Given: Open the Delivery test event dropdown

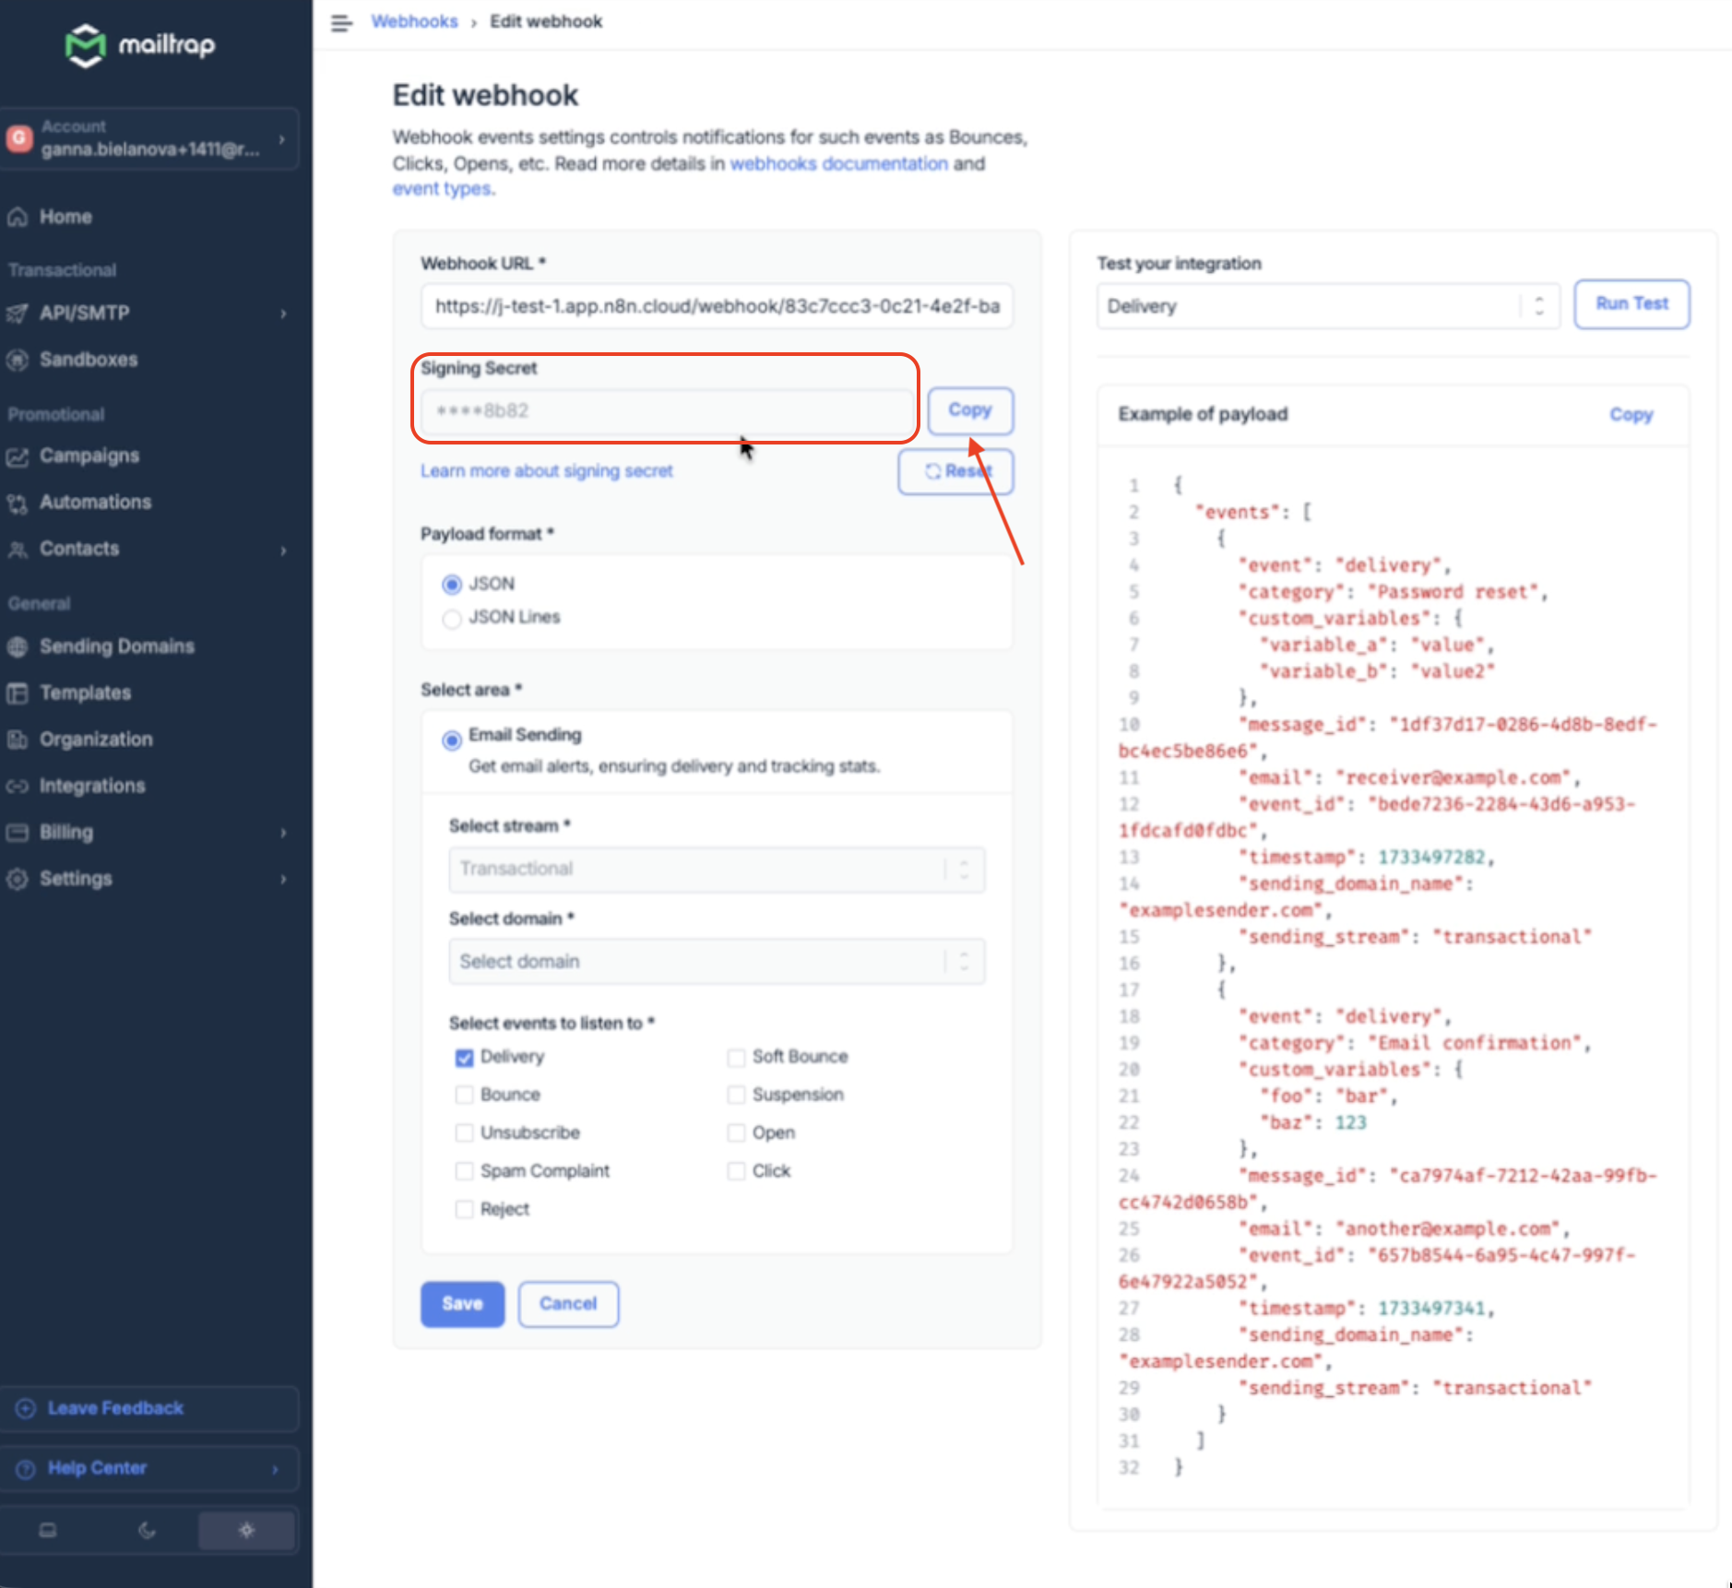Looking at the screenshot, I should (x=1326, y=306).
